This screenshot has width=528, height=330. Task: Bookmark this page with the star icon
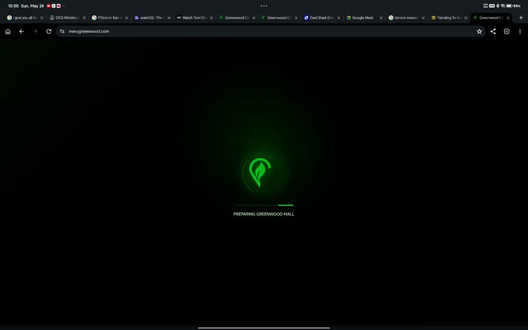pos(479,31)
